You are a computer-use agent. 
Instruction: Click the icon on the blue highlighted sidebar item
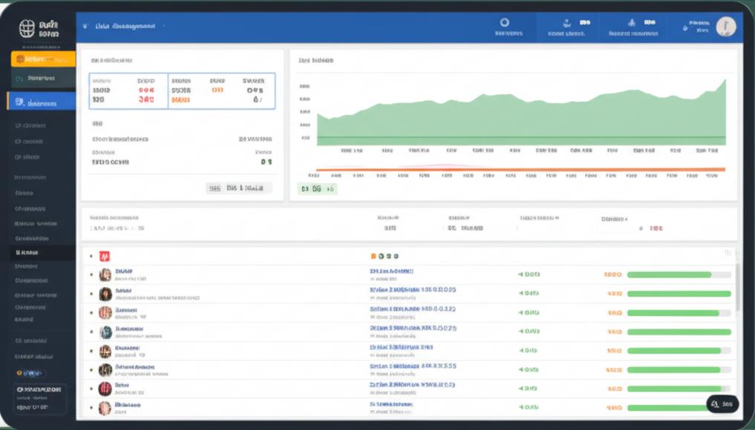(20, 102)
